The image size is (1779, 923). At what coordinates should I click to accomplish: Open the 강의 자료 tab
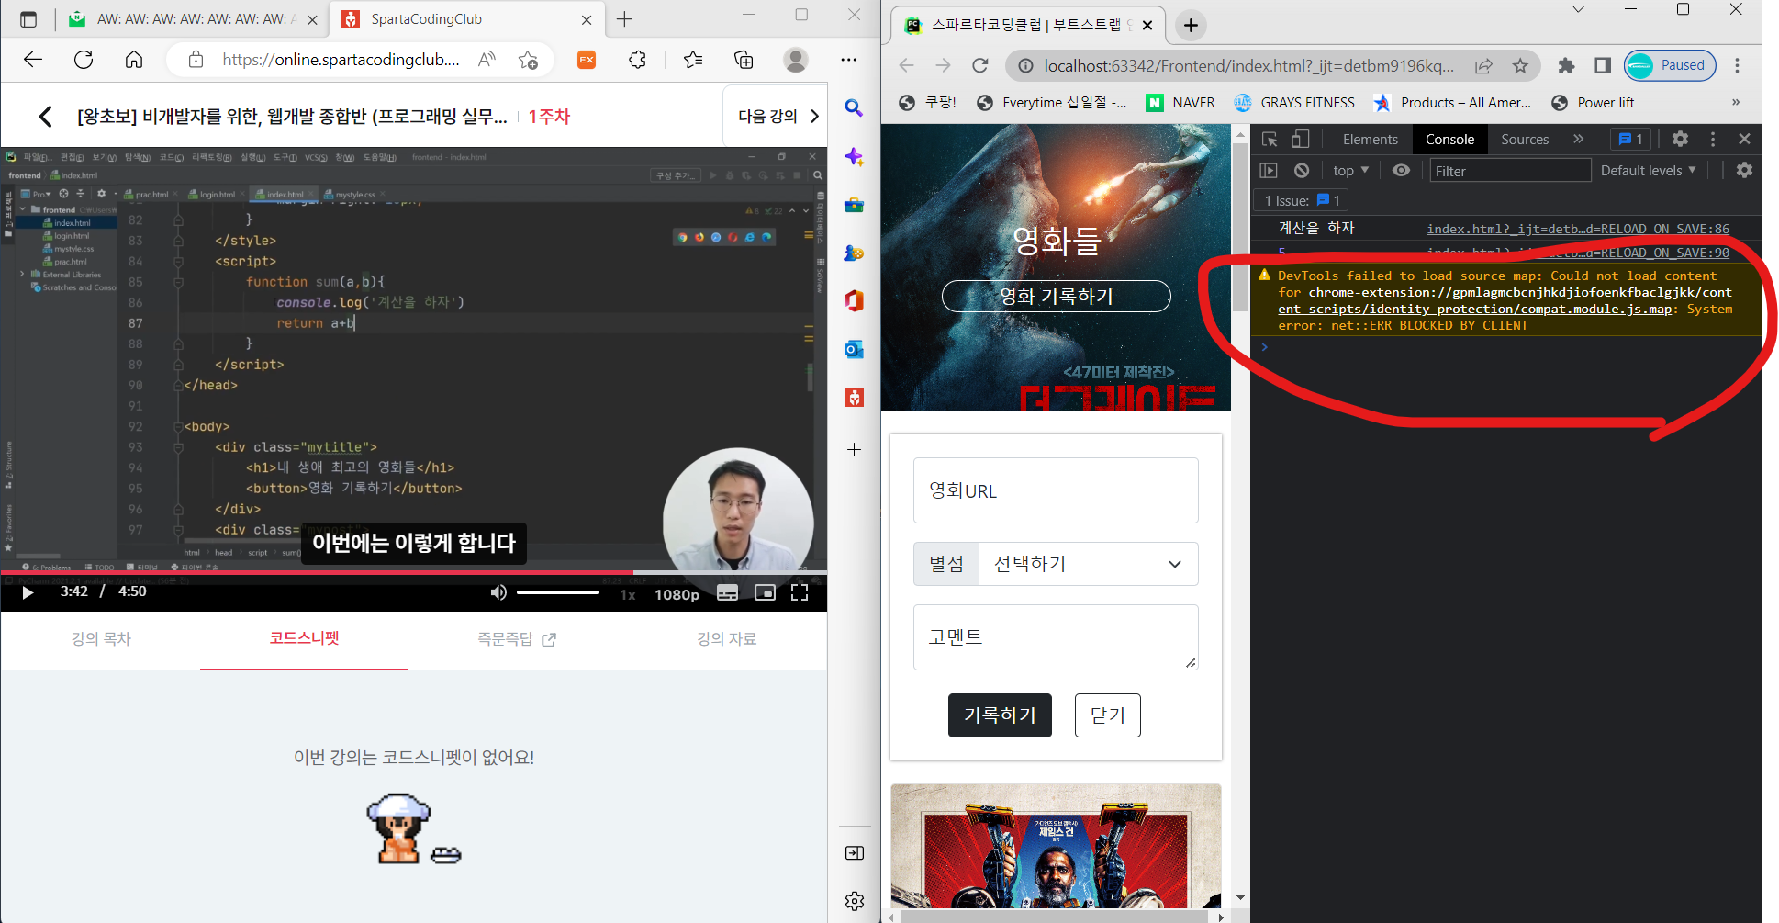[x=727, y=638]
